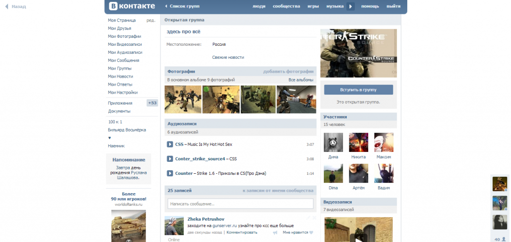Go to сообщества in the top navigation

coord(286,6)
